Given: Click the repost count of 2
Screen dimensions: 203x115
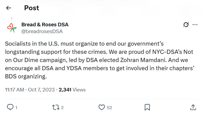Looking at the screenshot, I should click(x=62, y=108).
